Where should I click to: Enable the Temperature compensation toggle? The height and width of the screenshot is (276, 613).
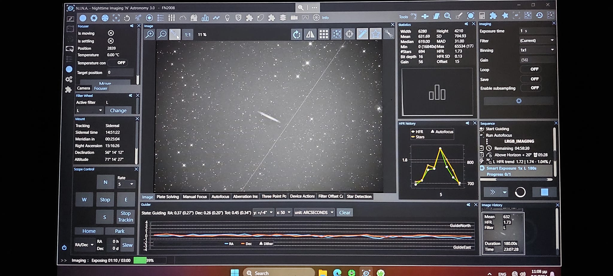tap(121, 63)
